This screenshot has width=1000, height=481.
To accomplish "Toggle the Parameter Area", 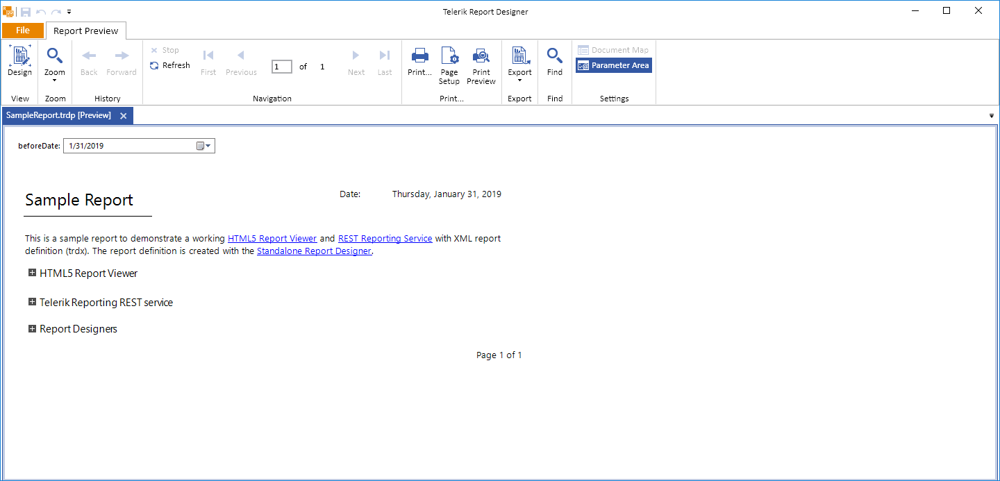I will click(x=614, y=65).
